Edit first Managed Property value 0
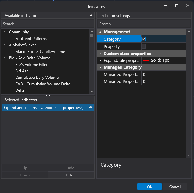The height and width of the screenshot is (193, 194). 164,74
